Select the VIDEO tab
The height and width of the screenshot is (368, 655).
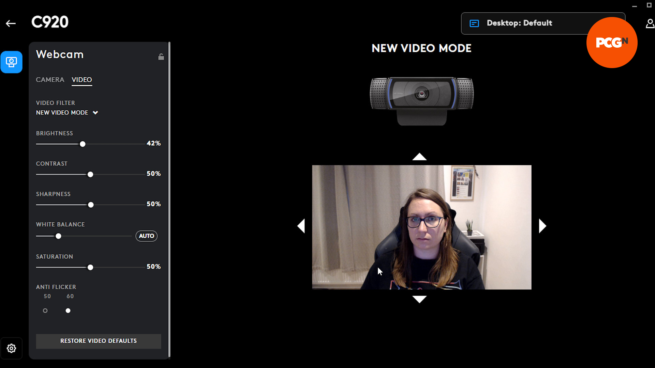tap(82, 80)
